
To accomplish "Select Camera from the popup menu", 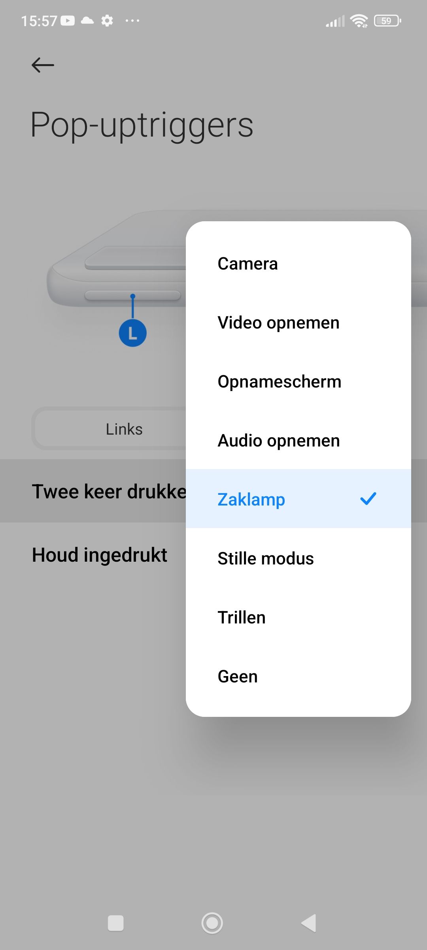I will 299,263.
